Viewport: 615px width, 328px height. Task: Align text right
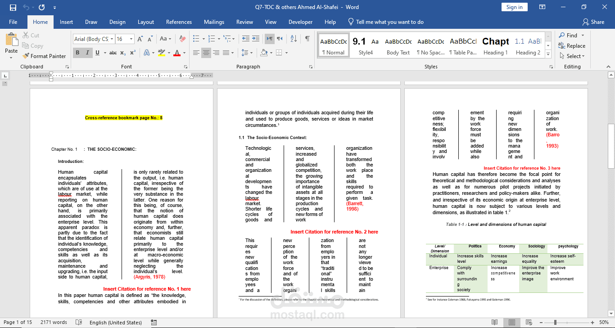[x=216, y=53]
